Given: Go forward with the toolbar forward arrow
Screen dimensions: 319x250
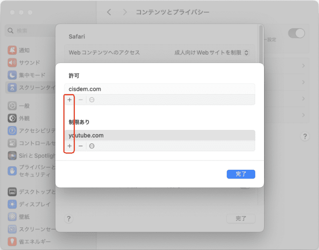Looking at the screenshot, I should (125, 12).
